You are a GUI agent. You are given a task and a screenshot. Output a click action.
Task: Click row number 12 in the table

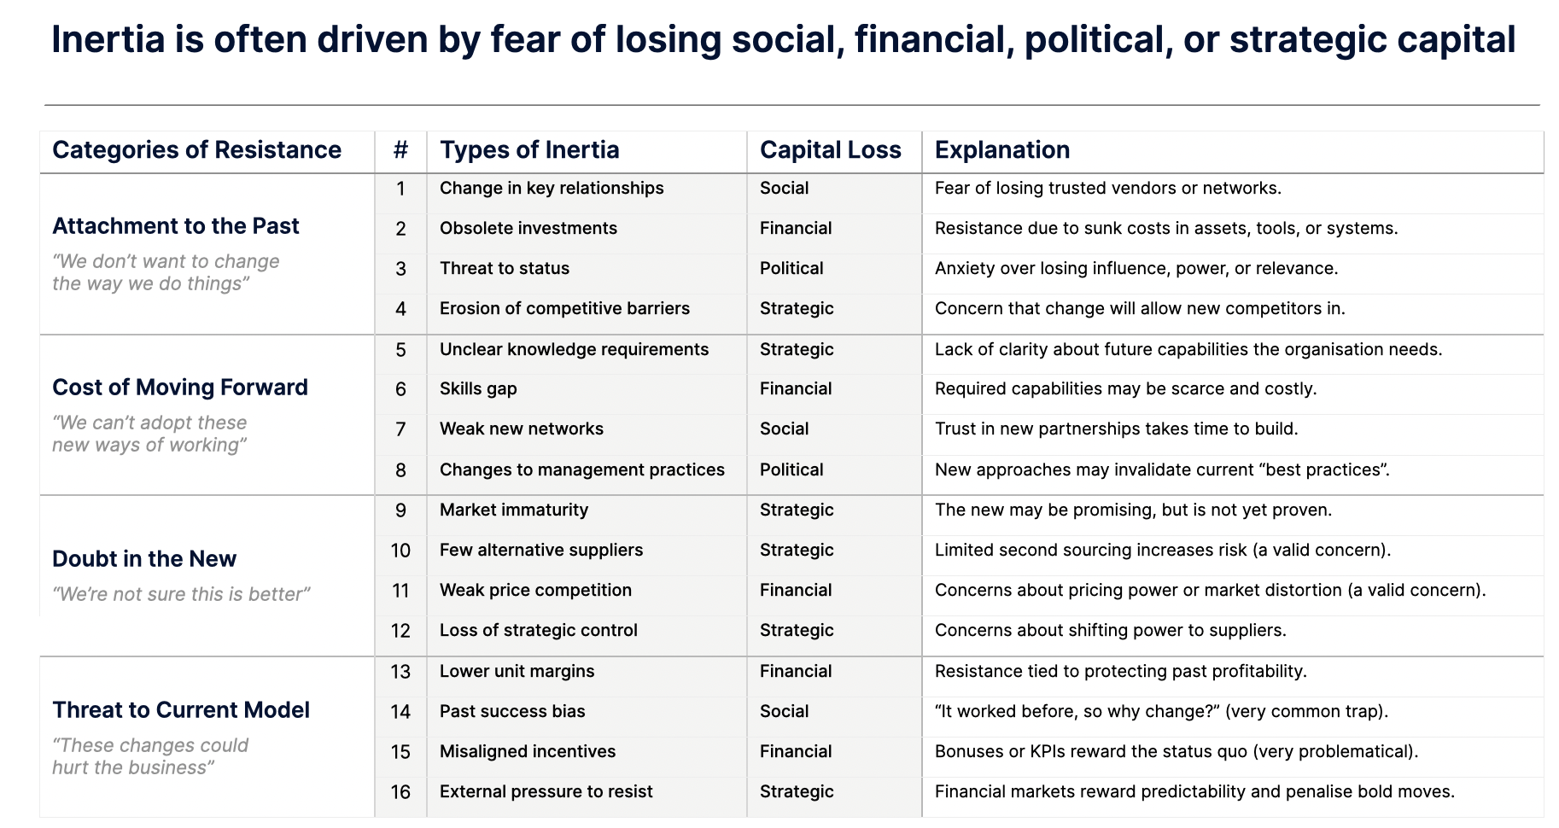click(400, 631)
